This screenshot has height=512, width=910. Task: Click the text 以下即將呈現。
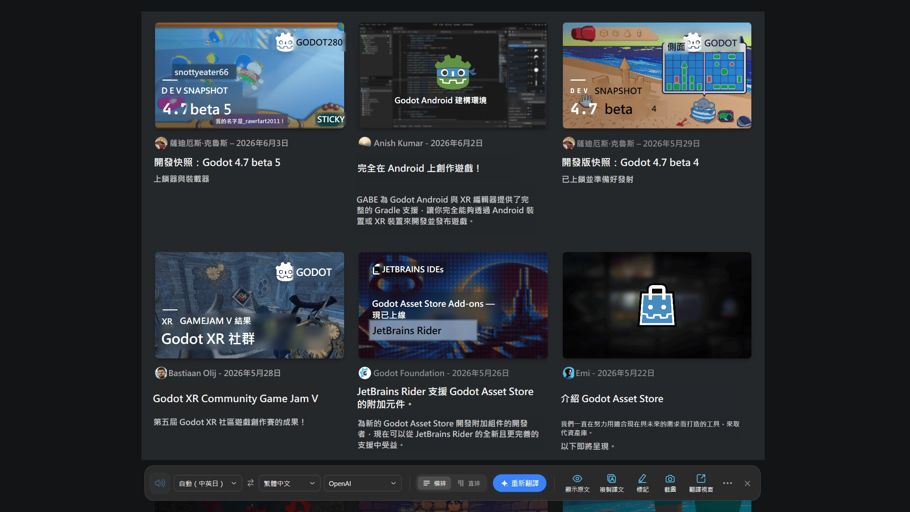click(x=588, y=446)
